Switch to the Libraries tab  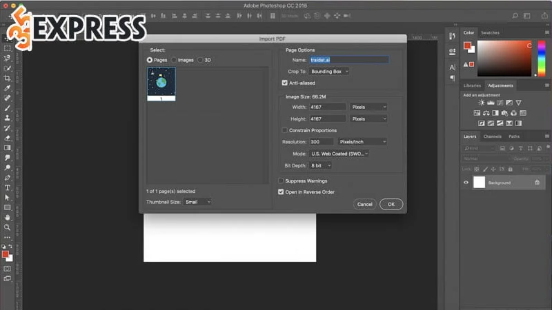[472, 85]
